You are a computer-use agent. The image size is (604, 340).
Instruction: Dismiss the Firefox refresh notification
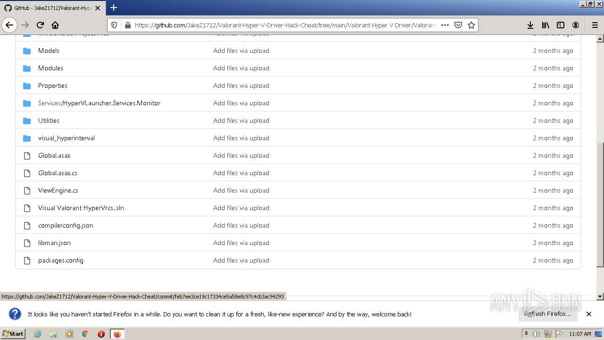tap(588, 314)
